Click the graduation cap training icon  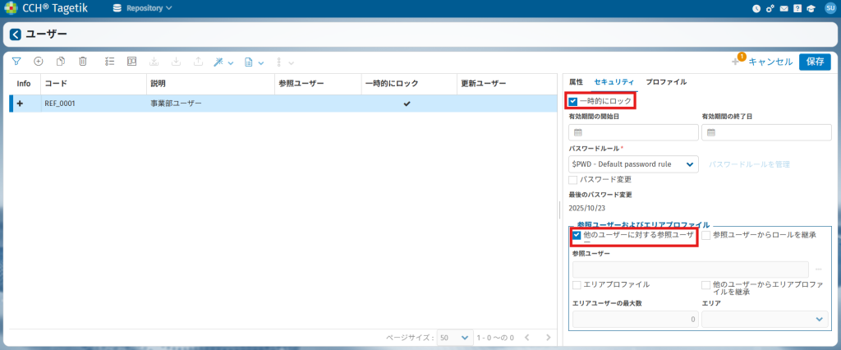[811, 8]
